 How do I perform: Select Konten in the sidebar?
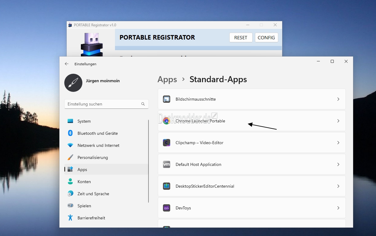pos(106,182)
